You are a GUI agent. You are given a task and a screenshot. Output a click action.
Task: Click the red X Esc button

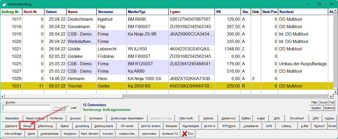pyautogui.click(x=188, y=134)
